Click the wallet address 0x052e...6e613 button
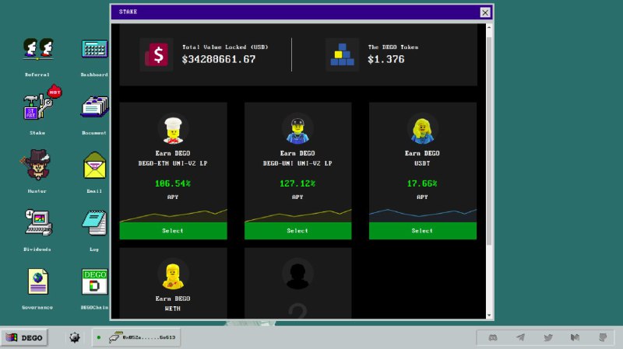This screenshot has height=349, width=623. (x=136, y=337)
